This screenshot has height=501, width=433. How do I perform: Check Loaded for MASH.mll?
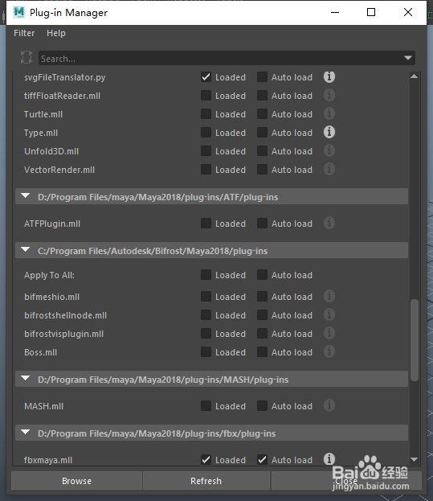point(206,406)
